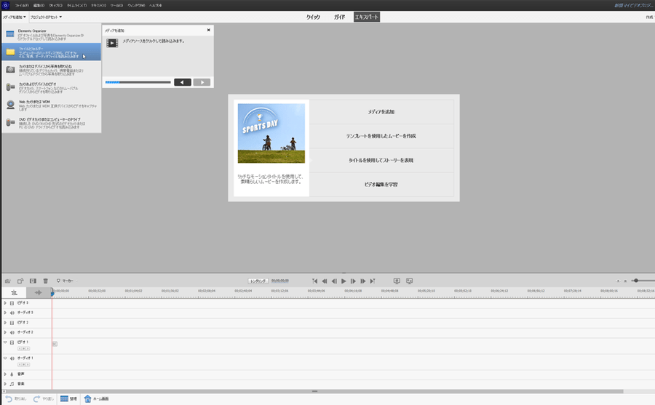Expand the ビデオ 3 track
Viewport: 655px width, 405px height.
point(5,302)
